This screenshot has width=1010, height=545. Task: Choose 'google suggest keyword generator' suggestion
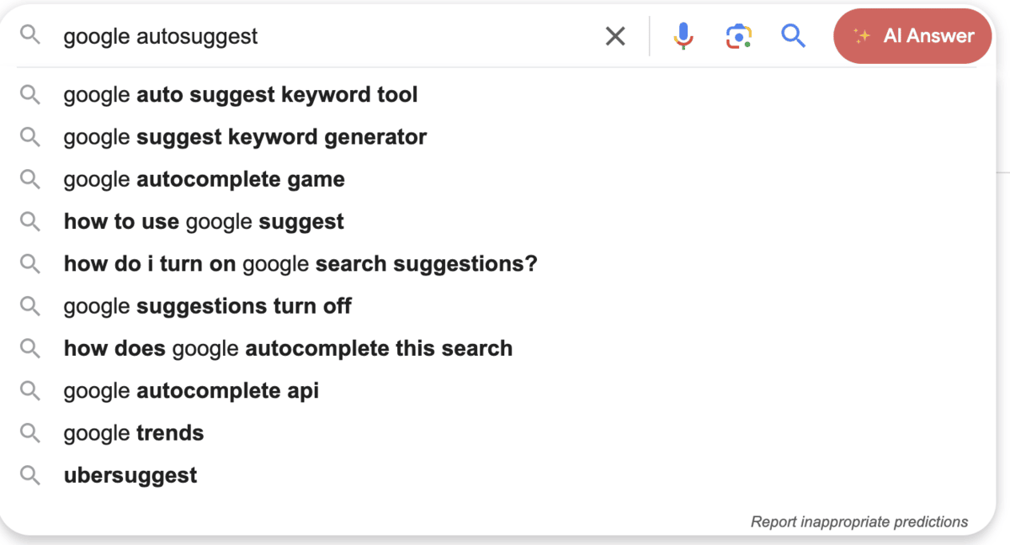point(245,137)
